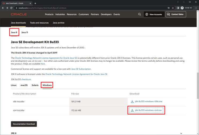Open a new browser tab
The width and height of the screenshot is (199, 135).
click(x=35, y=3)
